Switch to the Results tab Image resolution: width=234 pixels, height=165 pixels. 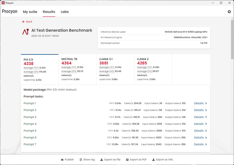(49, 12)
